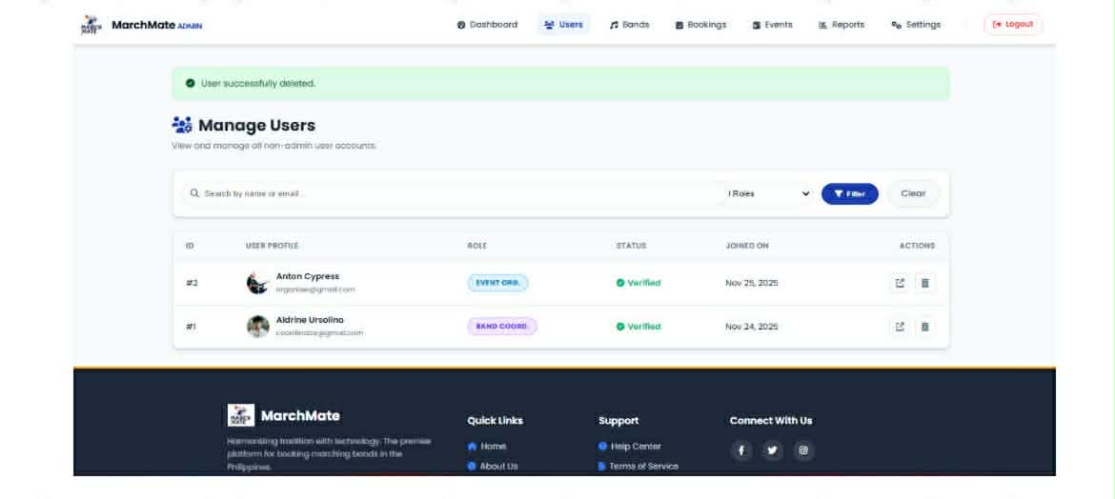Open edit icon for Aldrine Ursolino
Image resolution: width=1115 pixels, height=499 pixels.
coord(900,327)
